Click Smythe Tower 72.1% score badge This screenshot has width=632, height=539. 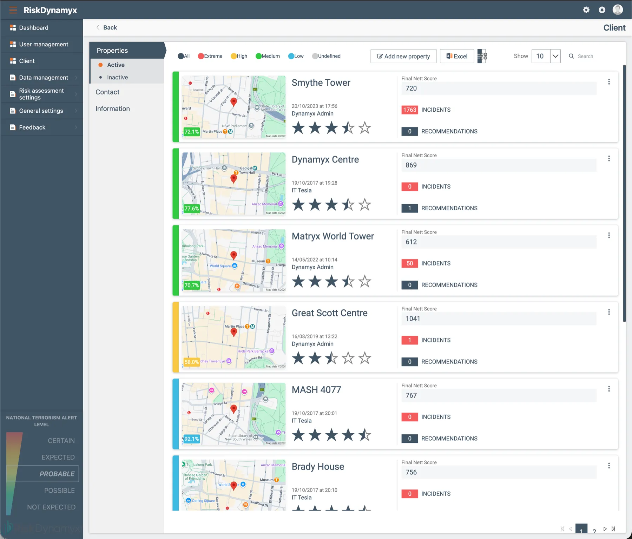pyautogui.click(x=192, y=132)
